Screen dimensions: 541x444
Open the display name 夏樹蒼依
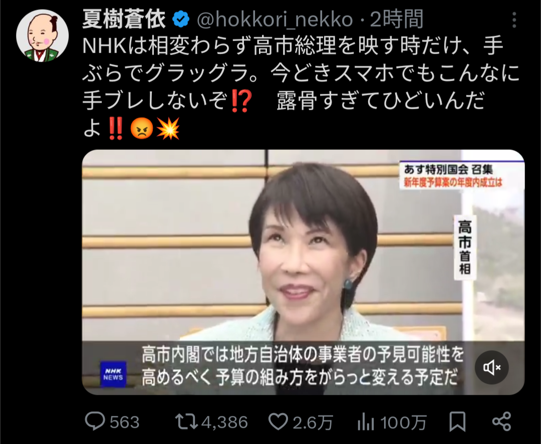(124, 20)
